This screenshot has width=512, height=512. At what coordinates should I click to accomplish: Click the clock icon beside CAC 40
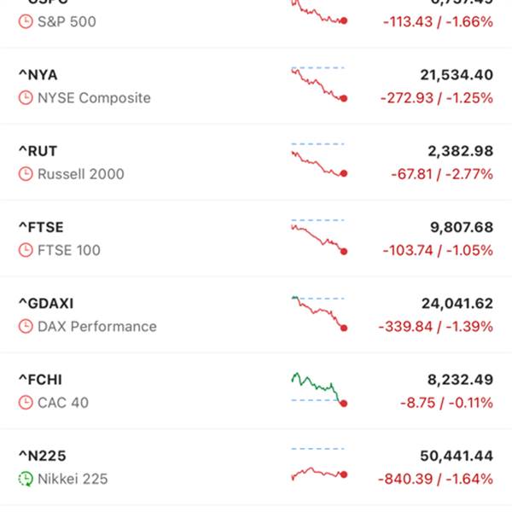[x=25, y=403]
